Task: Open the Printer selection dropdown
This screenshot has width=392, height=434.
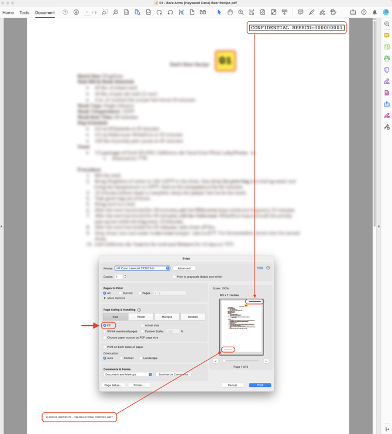Action: click(x=142, y=268)
